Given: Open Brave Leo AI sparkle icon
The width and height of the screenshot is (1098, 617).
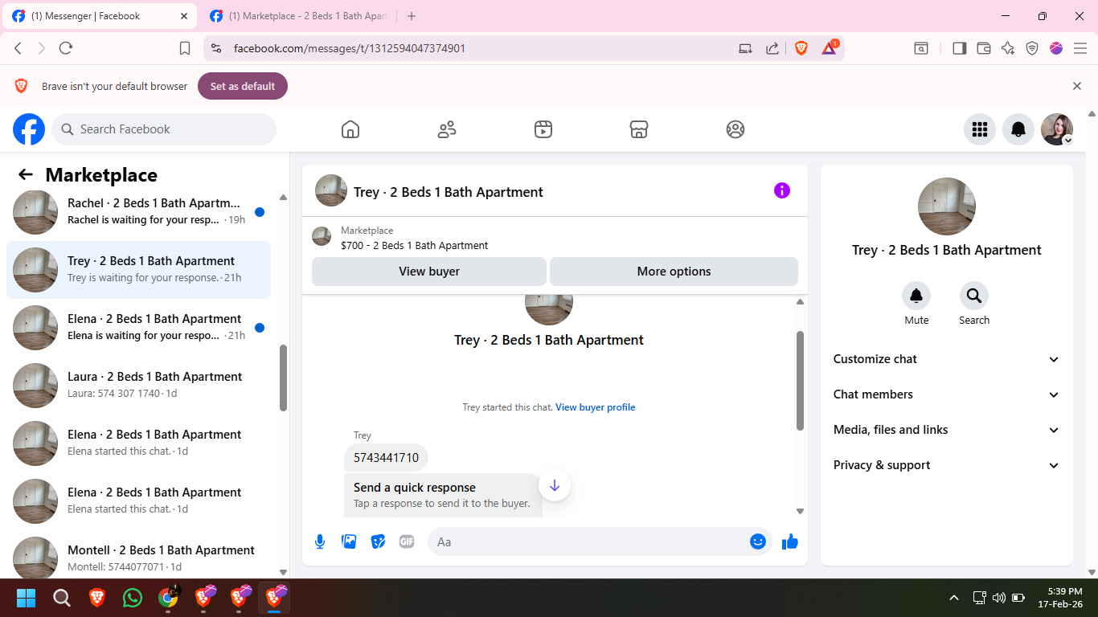Looking at the screenshot, I should pos(1008,48).
